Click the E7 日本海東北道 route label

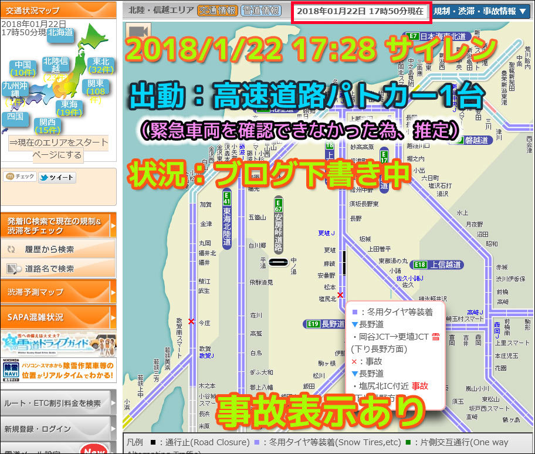[x=437, y=36]
